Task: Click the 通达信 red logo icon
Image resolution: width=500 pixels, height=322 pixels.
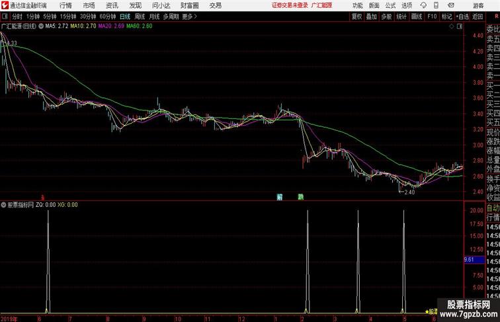Action: [5, 5]
